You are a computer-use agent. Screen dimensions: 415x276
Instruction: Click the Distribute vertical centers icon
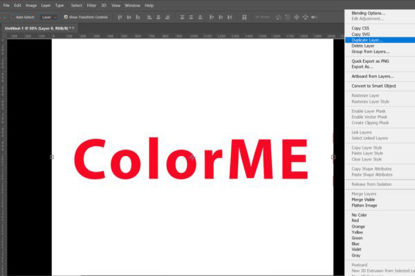[191, 17]
